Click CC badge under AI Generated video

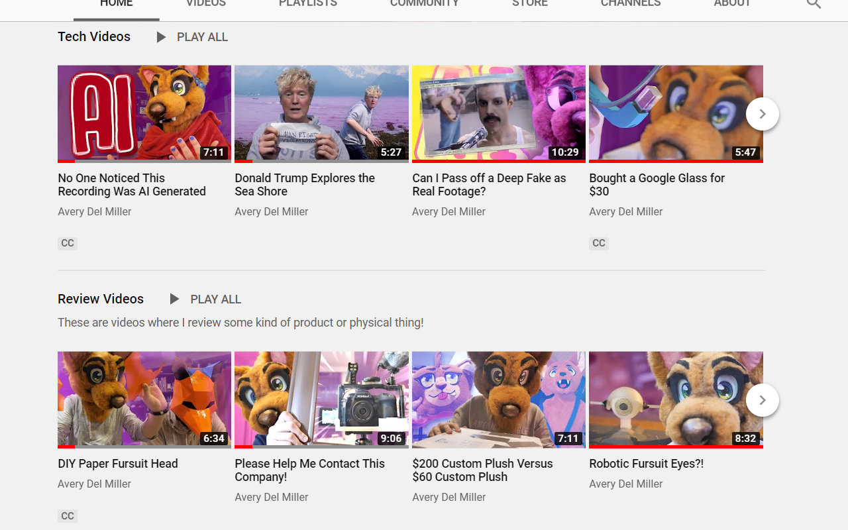tap(68, 243)
